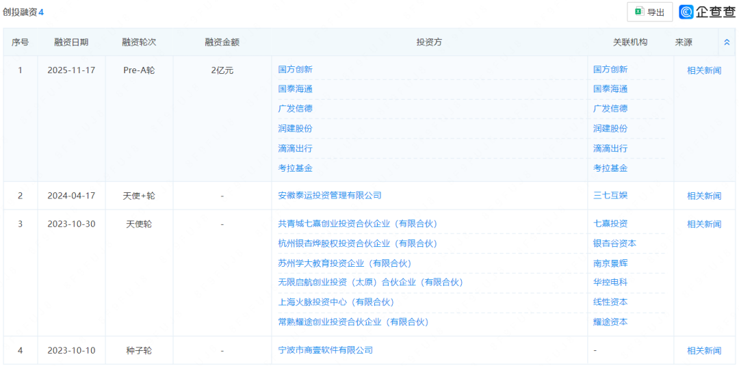This screenshot has width=739, height=366.
Task: Click the 2亿元 amount cell
Action: (x=222, y=70)
